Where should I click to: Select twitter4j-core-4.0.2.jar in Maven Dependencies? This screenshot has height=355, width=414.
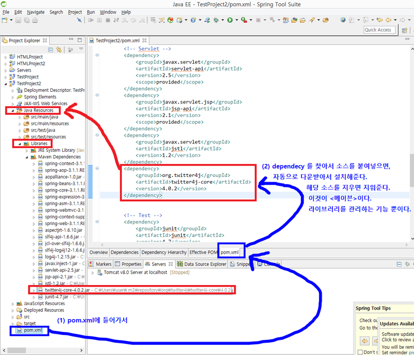click(x=67, y=290)
